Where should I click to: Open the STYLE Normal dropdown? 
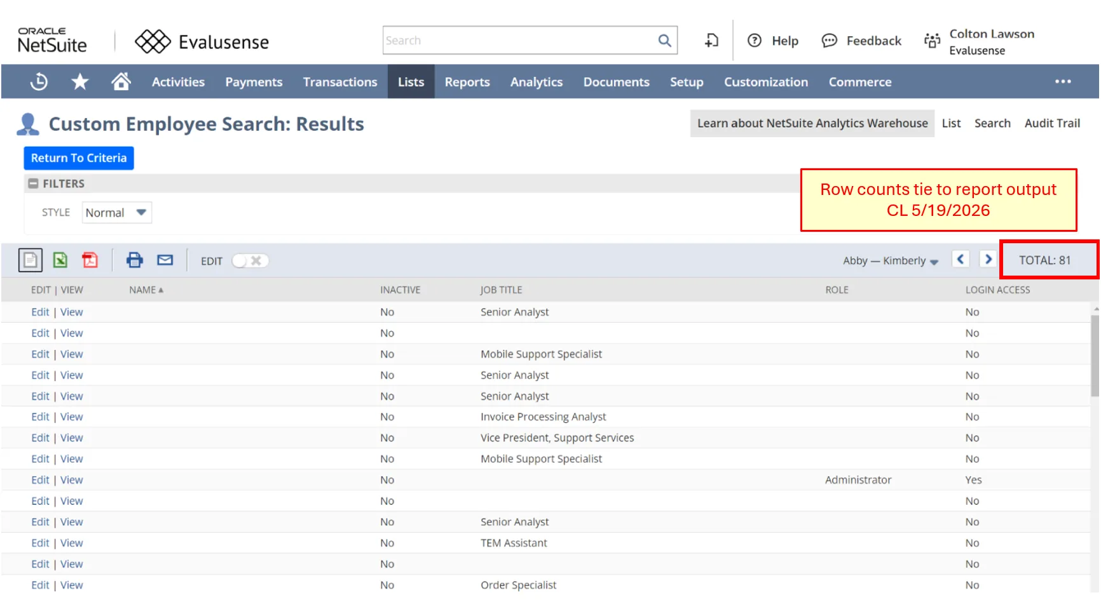click(x=117, y=213)
